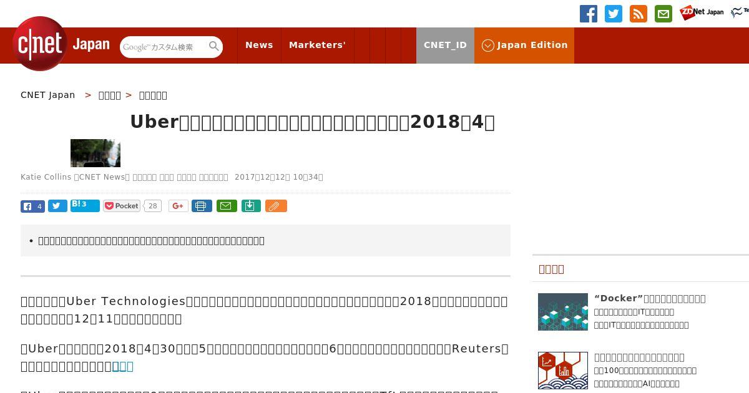Open the CNET_ID tab

(x=445, y=45)
